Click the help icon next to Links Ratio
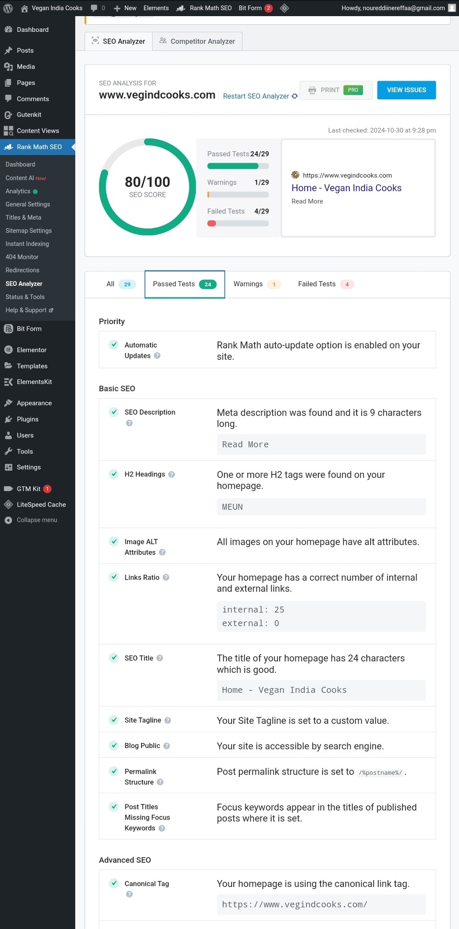This screenshot has width=459, height=929. click(166, 577)
